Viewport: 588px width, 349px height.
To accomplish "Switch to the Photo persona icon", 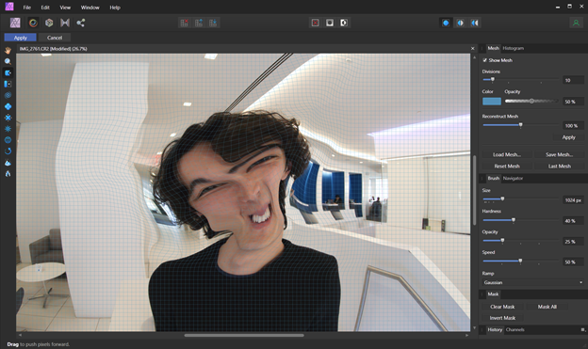I will pyautogui.click(x=15, y=23).
